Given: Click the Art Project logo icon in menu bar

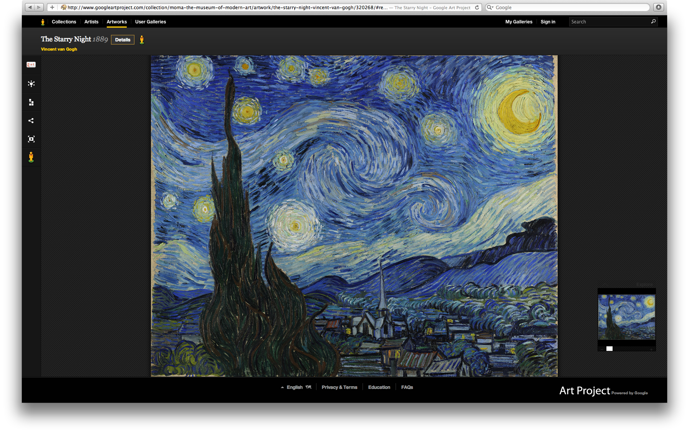Looking at the screenshot, I should tap(42, 22).
